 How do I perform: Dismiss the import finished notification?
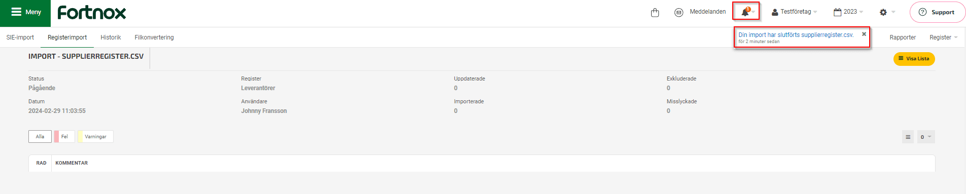[x=864, y=34]
